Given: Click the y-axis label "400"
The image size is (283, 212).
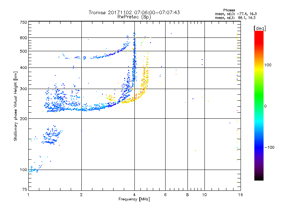Looking at the screenshot, I should tap(23, 68).
